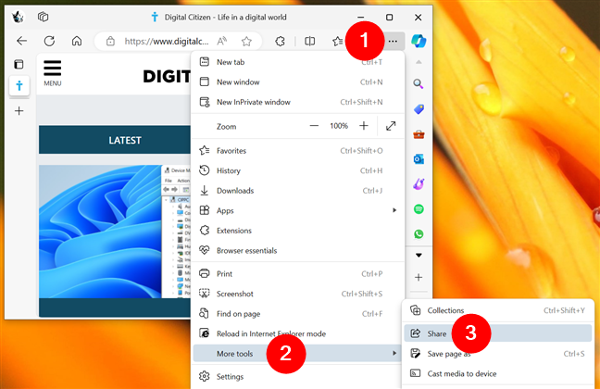The image size is (600, 389).
Task: Expand Apps submenu
Action: (x=297, y=210)
